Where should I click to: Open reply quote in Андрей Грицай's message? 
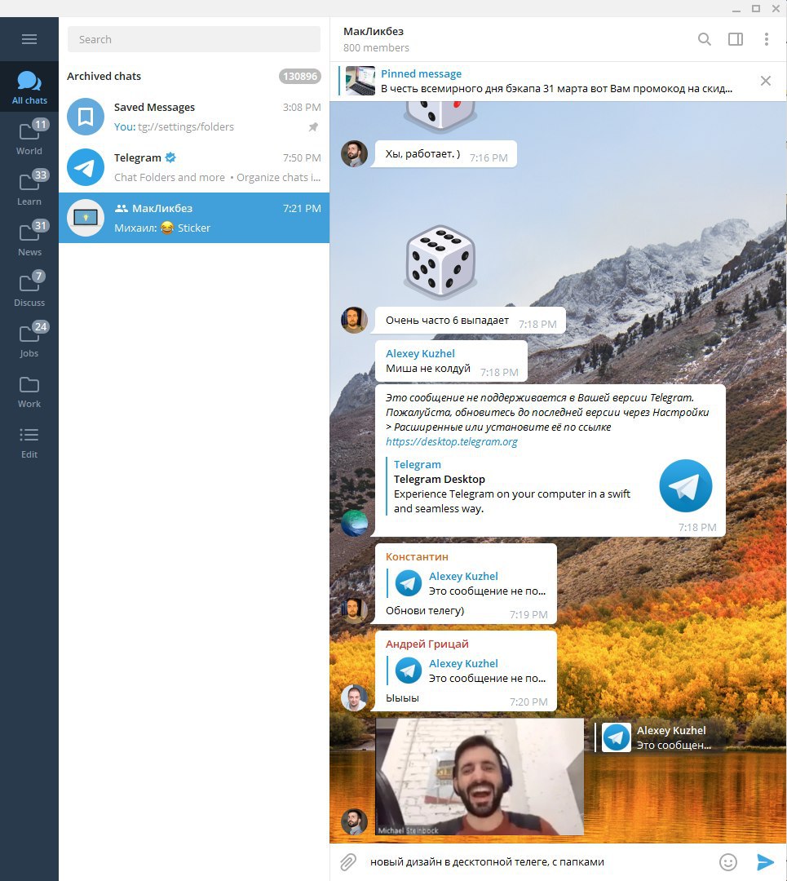click(466, 671)
